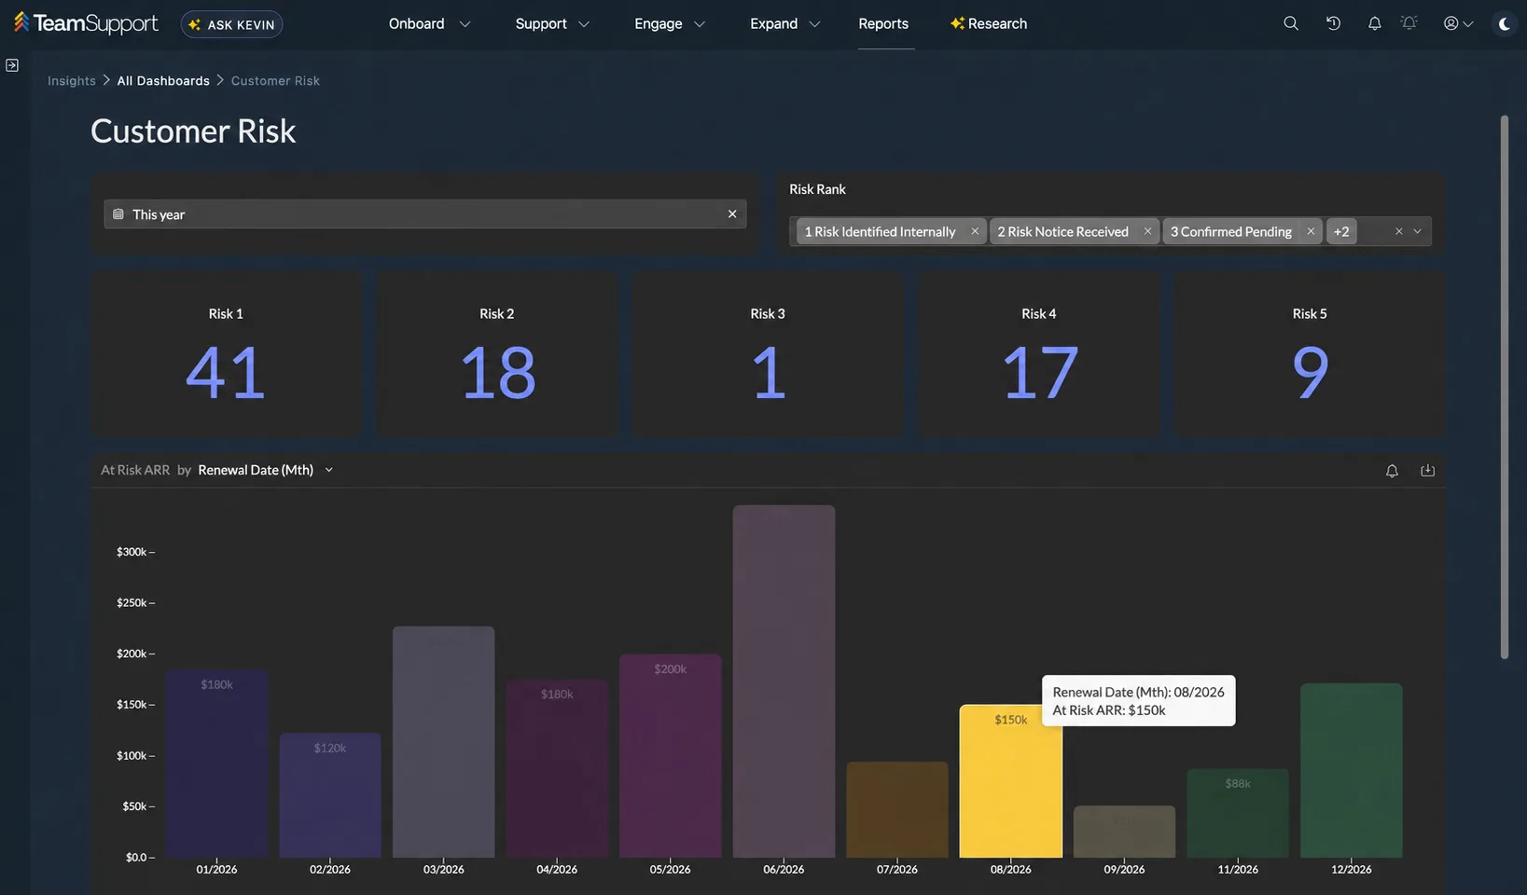Remove the 3 Confirmed Pending chip
Image resolution: width=1527 pixels, height=895 pixels.
pos(1311,231)
